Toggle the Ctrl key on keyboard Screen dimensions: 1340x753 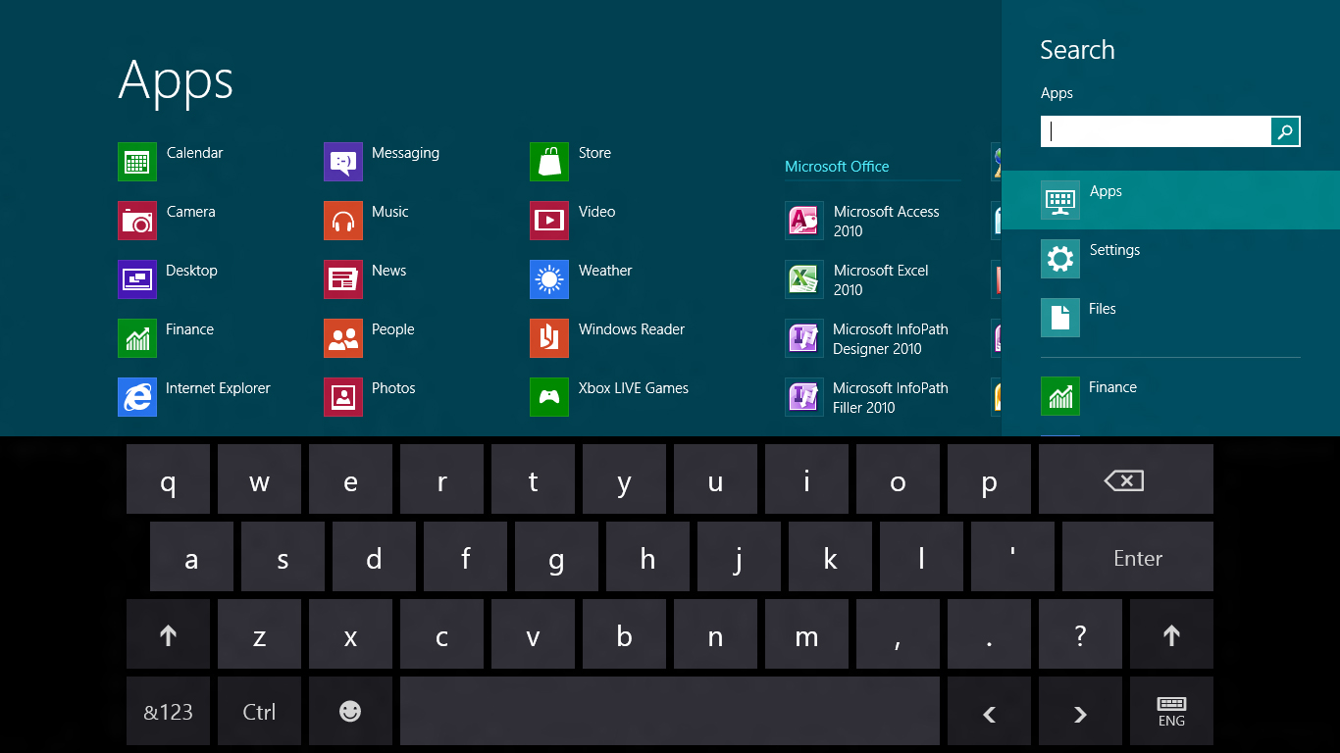[x=259, y=712]
